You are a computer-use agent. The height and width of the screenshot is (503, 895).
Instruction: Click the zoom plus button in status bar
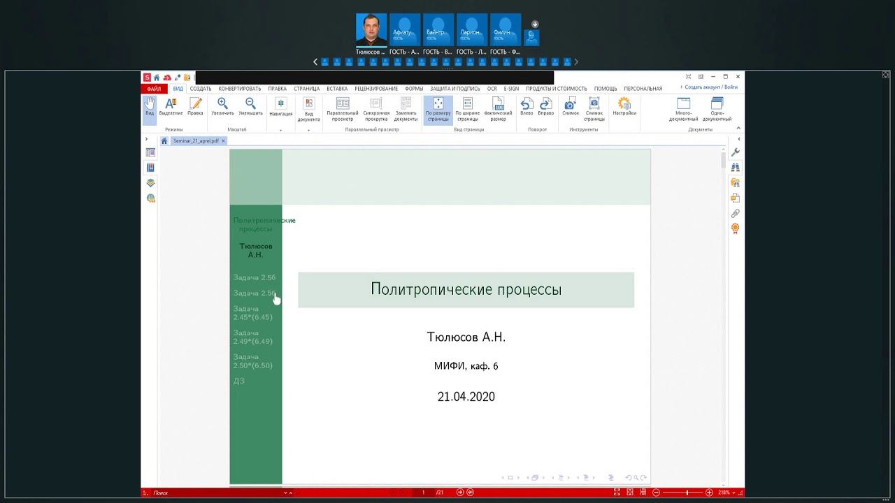tap(709, 493)
